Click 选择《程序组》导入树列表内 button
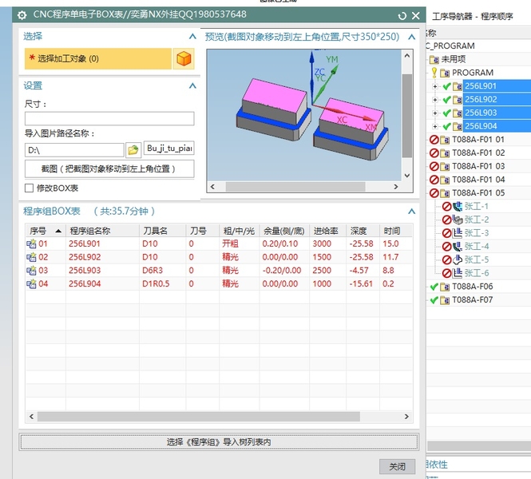Viewport: 531px width, 479px height. pyautogui.click(x=219, y=441)
